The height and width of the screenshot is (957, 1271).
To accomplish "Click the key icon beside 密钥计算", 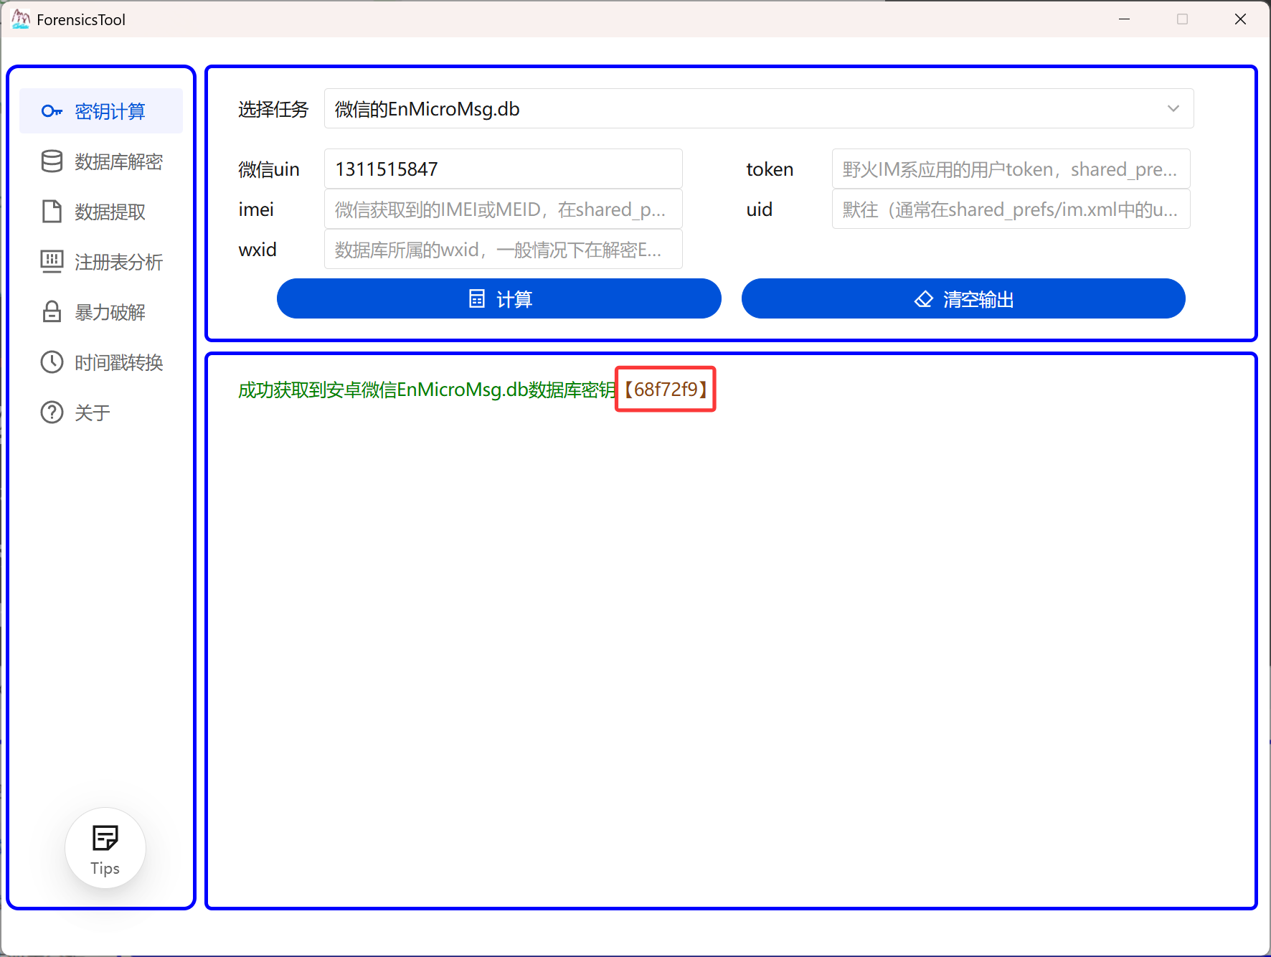I will point(52,111).
